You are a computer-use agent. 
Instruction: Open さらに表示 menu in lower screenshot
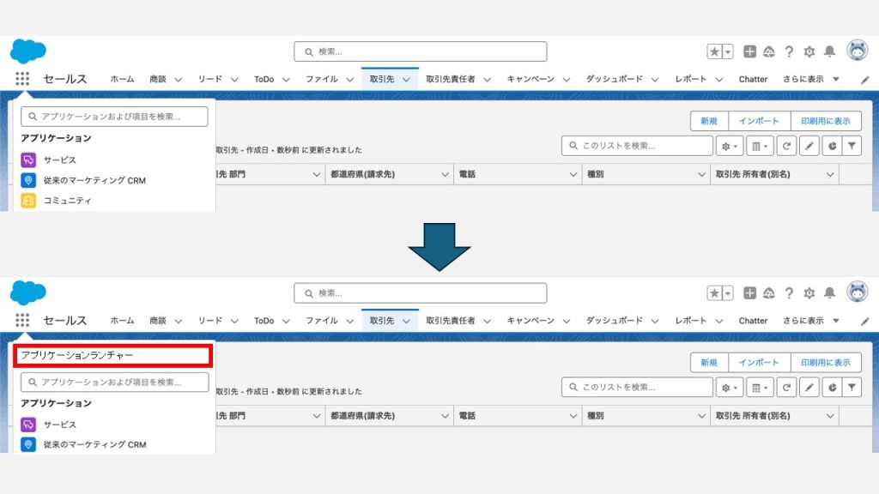pyautogui.click(x=810, y=321)
